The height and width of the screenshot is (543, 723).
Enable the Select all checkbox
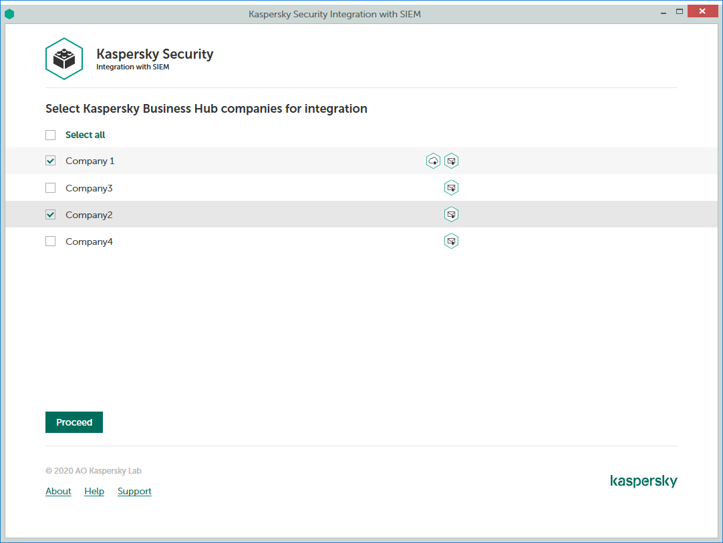[51, 135]
